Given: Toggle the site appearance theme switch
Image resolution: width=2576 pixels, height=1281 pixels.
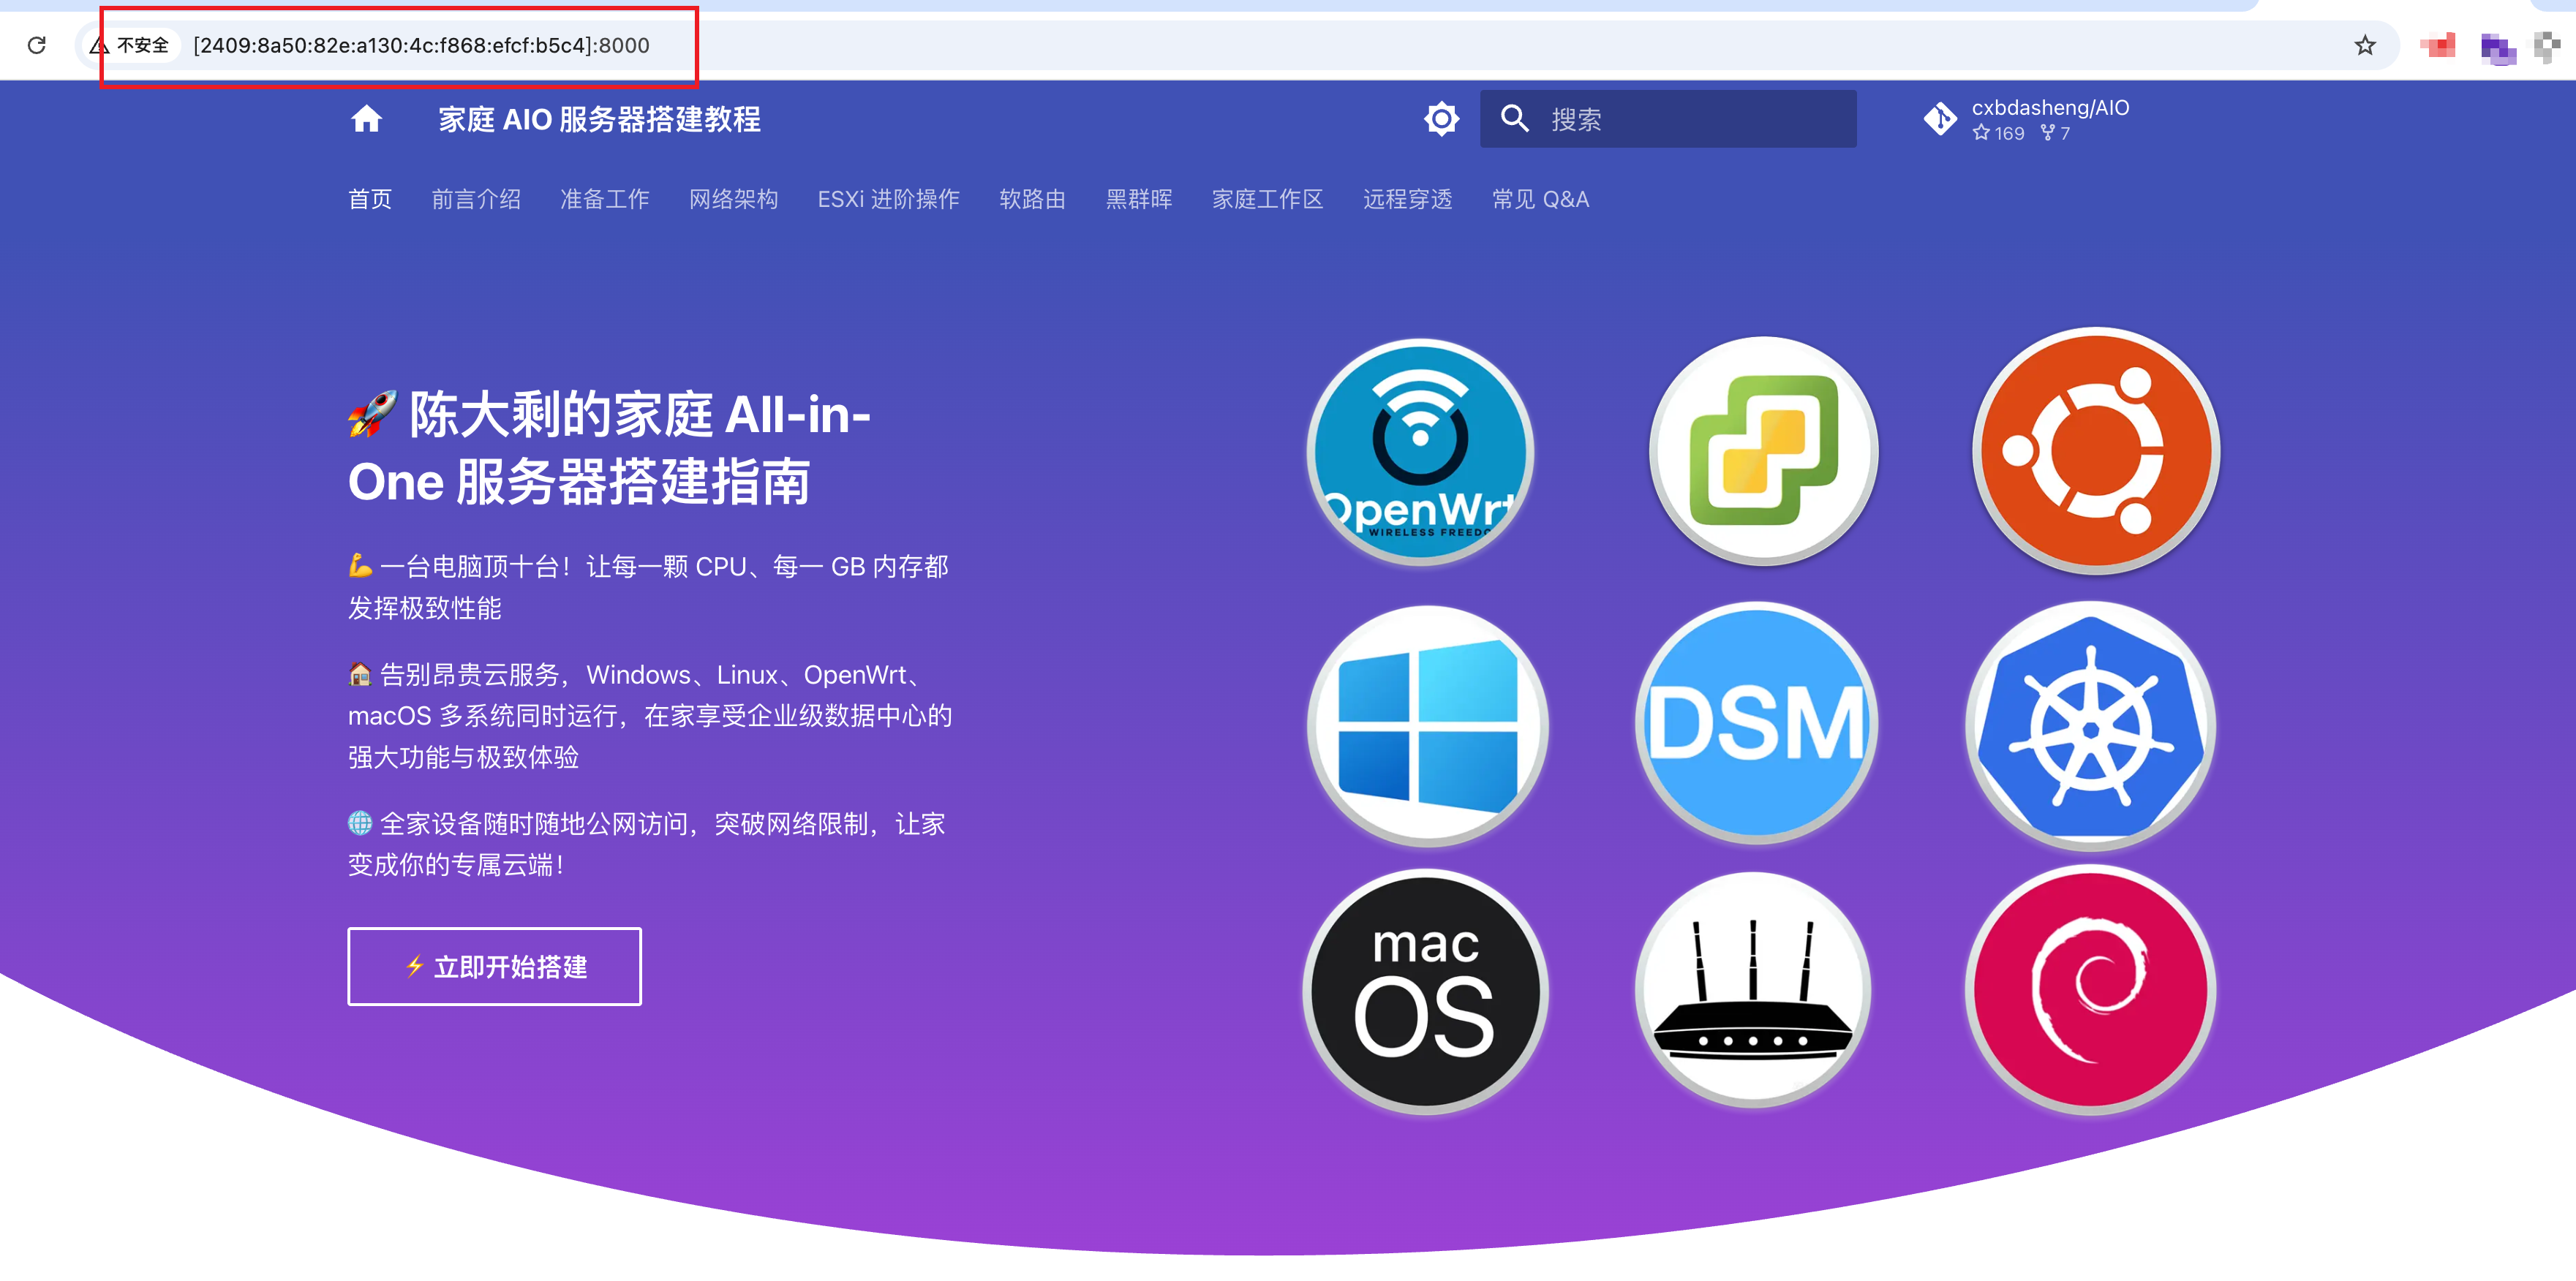Looking at the screenshot, I should click(x=1441, y=119).
